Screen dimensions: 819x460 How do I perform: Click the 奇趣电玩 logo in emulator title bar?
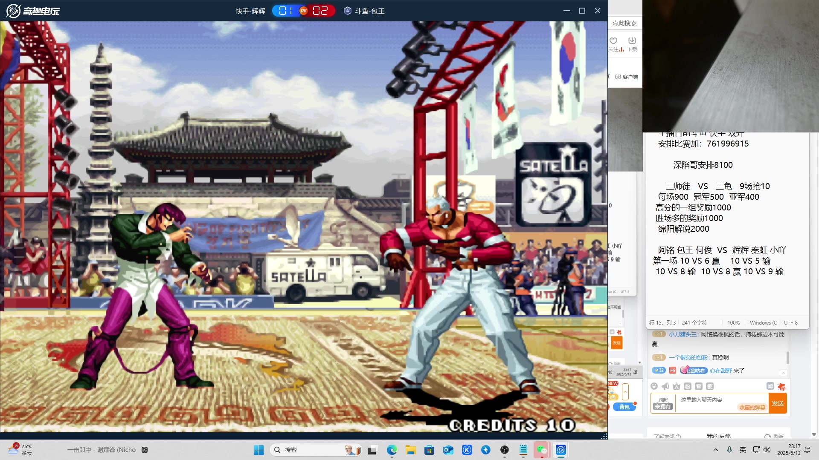click(x=33, y=11)
